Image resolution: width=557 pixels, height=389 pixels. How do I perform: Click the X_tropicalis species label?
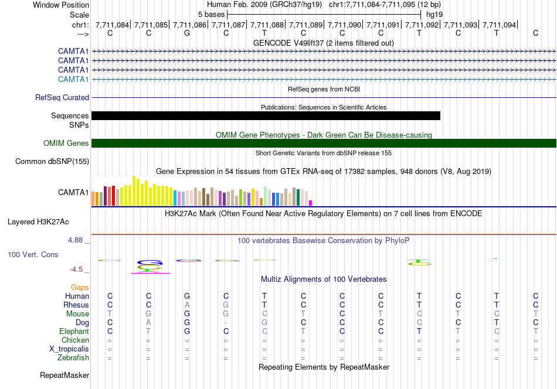[x=69, y=349]
